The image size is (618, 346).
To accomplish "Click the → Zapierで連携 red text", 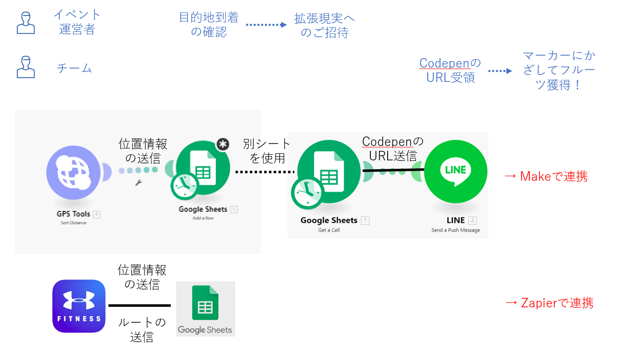I will 549,303.
